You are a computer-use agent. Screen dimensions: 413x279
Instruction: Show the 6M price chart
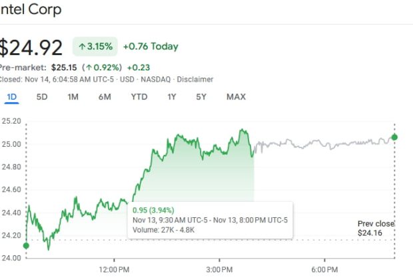click(x=105, y=96)
